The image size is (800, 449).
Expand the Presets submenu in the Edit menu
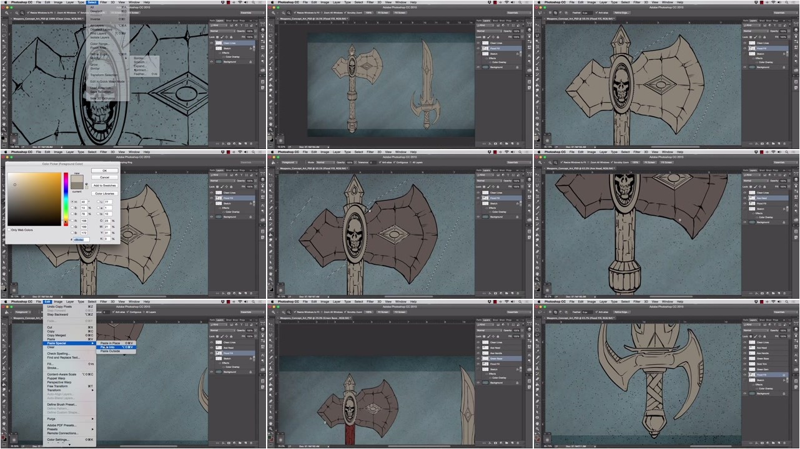click(x=69, y=429)
